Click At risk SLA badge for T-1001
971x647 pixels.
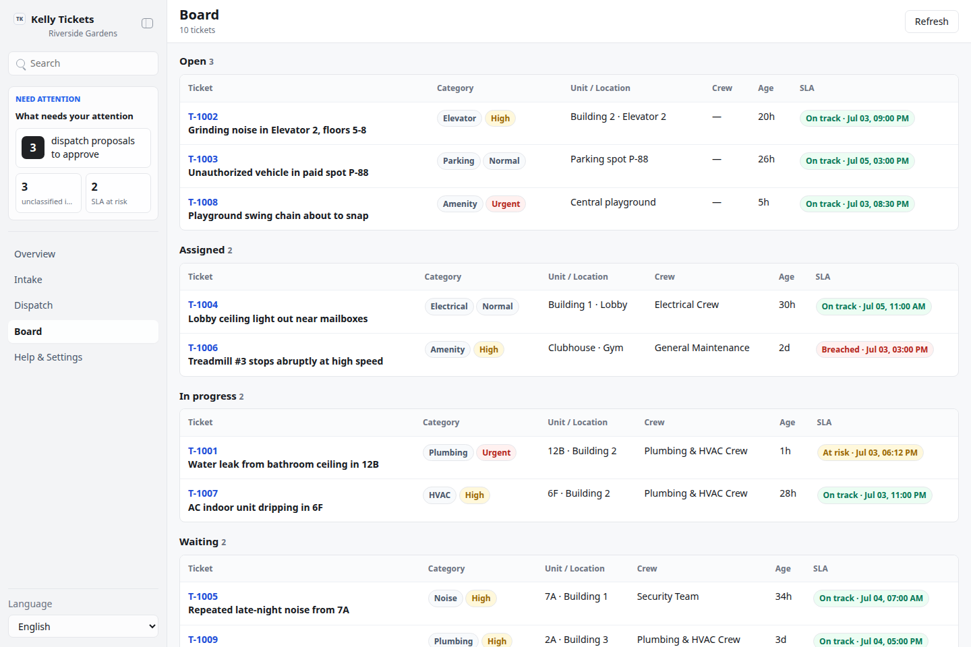[x=870, y=453]
